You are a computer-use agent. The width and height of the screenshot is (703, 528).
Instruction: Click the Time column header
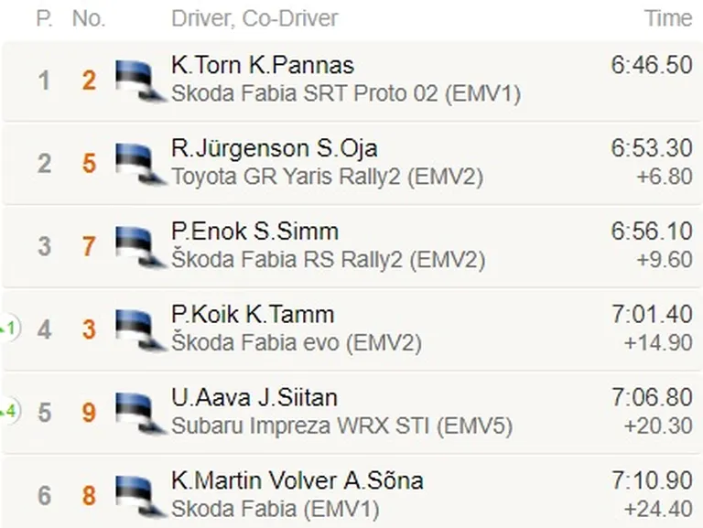[x=668, y=18]
